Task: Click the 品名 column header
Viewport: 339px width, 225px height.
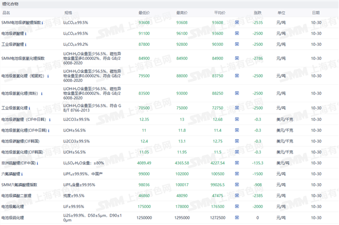Action: [x=6, y=13]
